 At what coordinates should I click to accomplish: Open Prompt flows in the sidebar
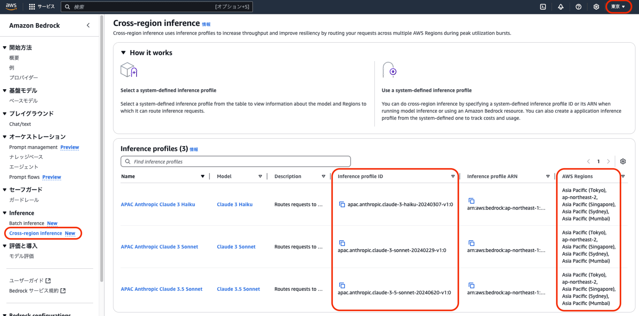click(24, 177)
